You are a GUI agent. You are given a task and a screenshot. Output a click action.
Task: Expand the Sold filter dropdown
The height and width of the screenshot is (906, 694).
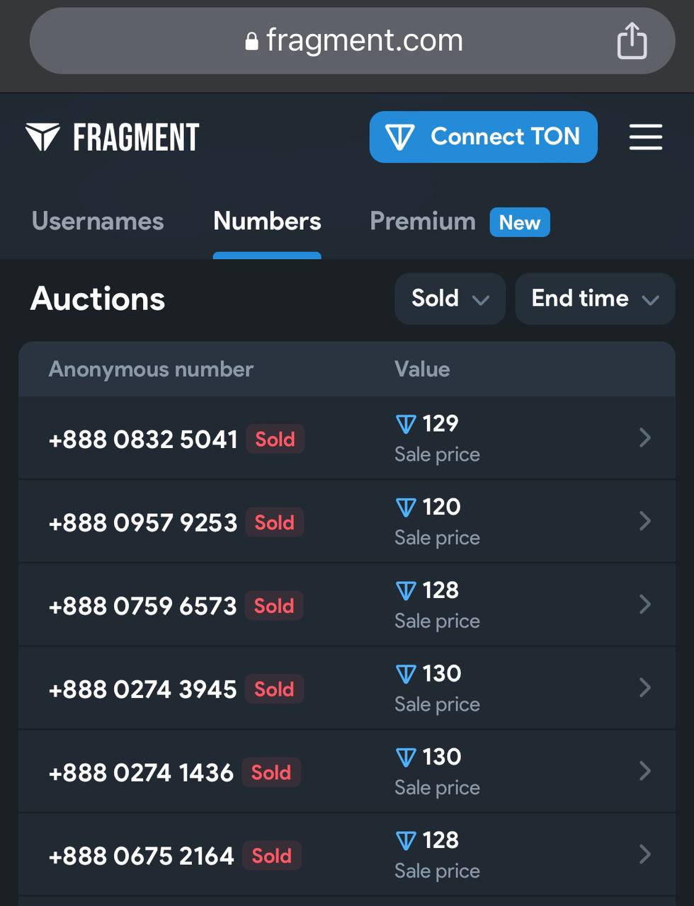[450, 299]
